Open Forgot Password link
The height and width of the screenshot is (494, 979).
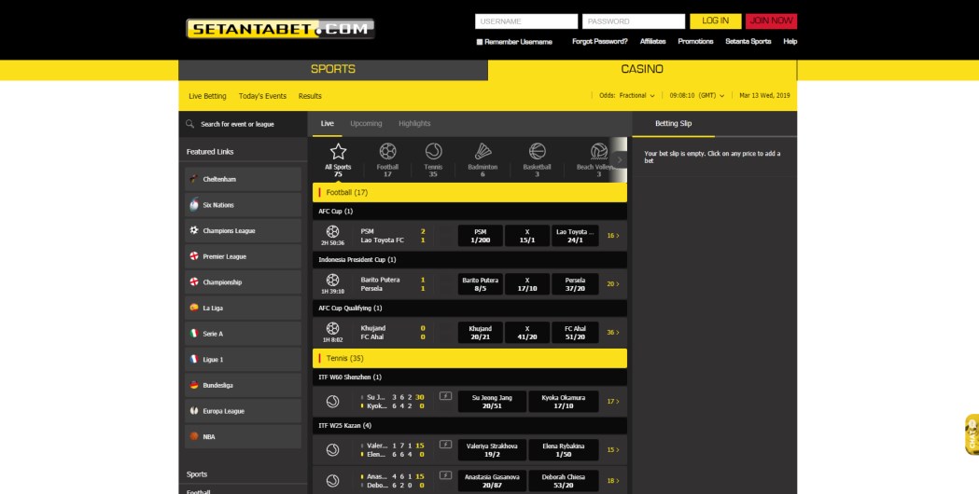(x=600, y=41)
